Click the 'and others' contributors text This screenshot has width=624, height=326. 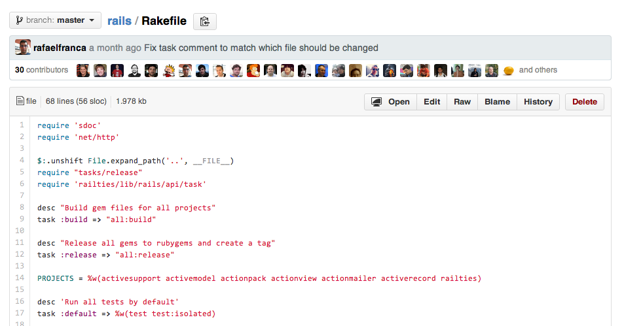click(538, 70)
